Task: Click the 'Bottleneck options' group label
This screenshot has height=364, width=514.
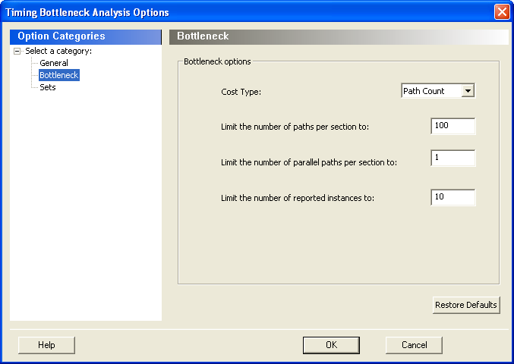Action: pos(217,61)
